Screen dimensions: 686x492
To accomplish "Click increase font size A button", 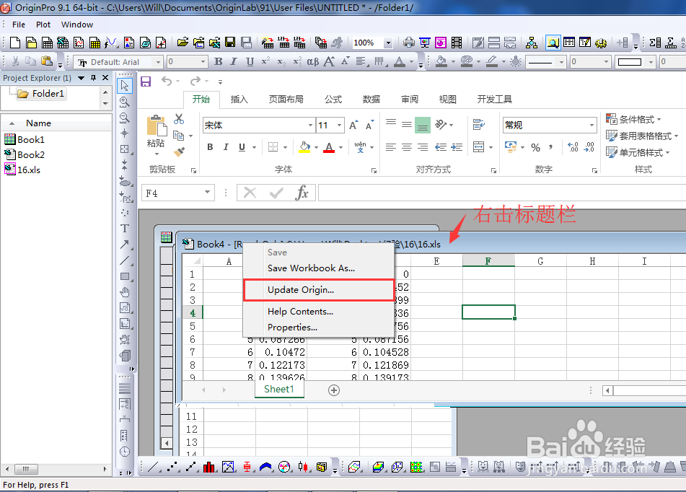I will [353, 126].
